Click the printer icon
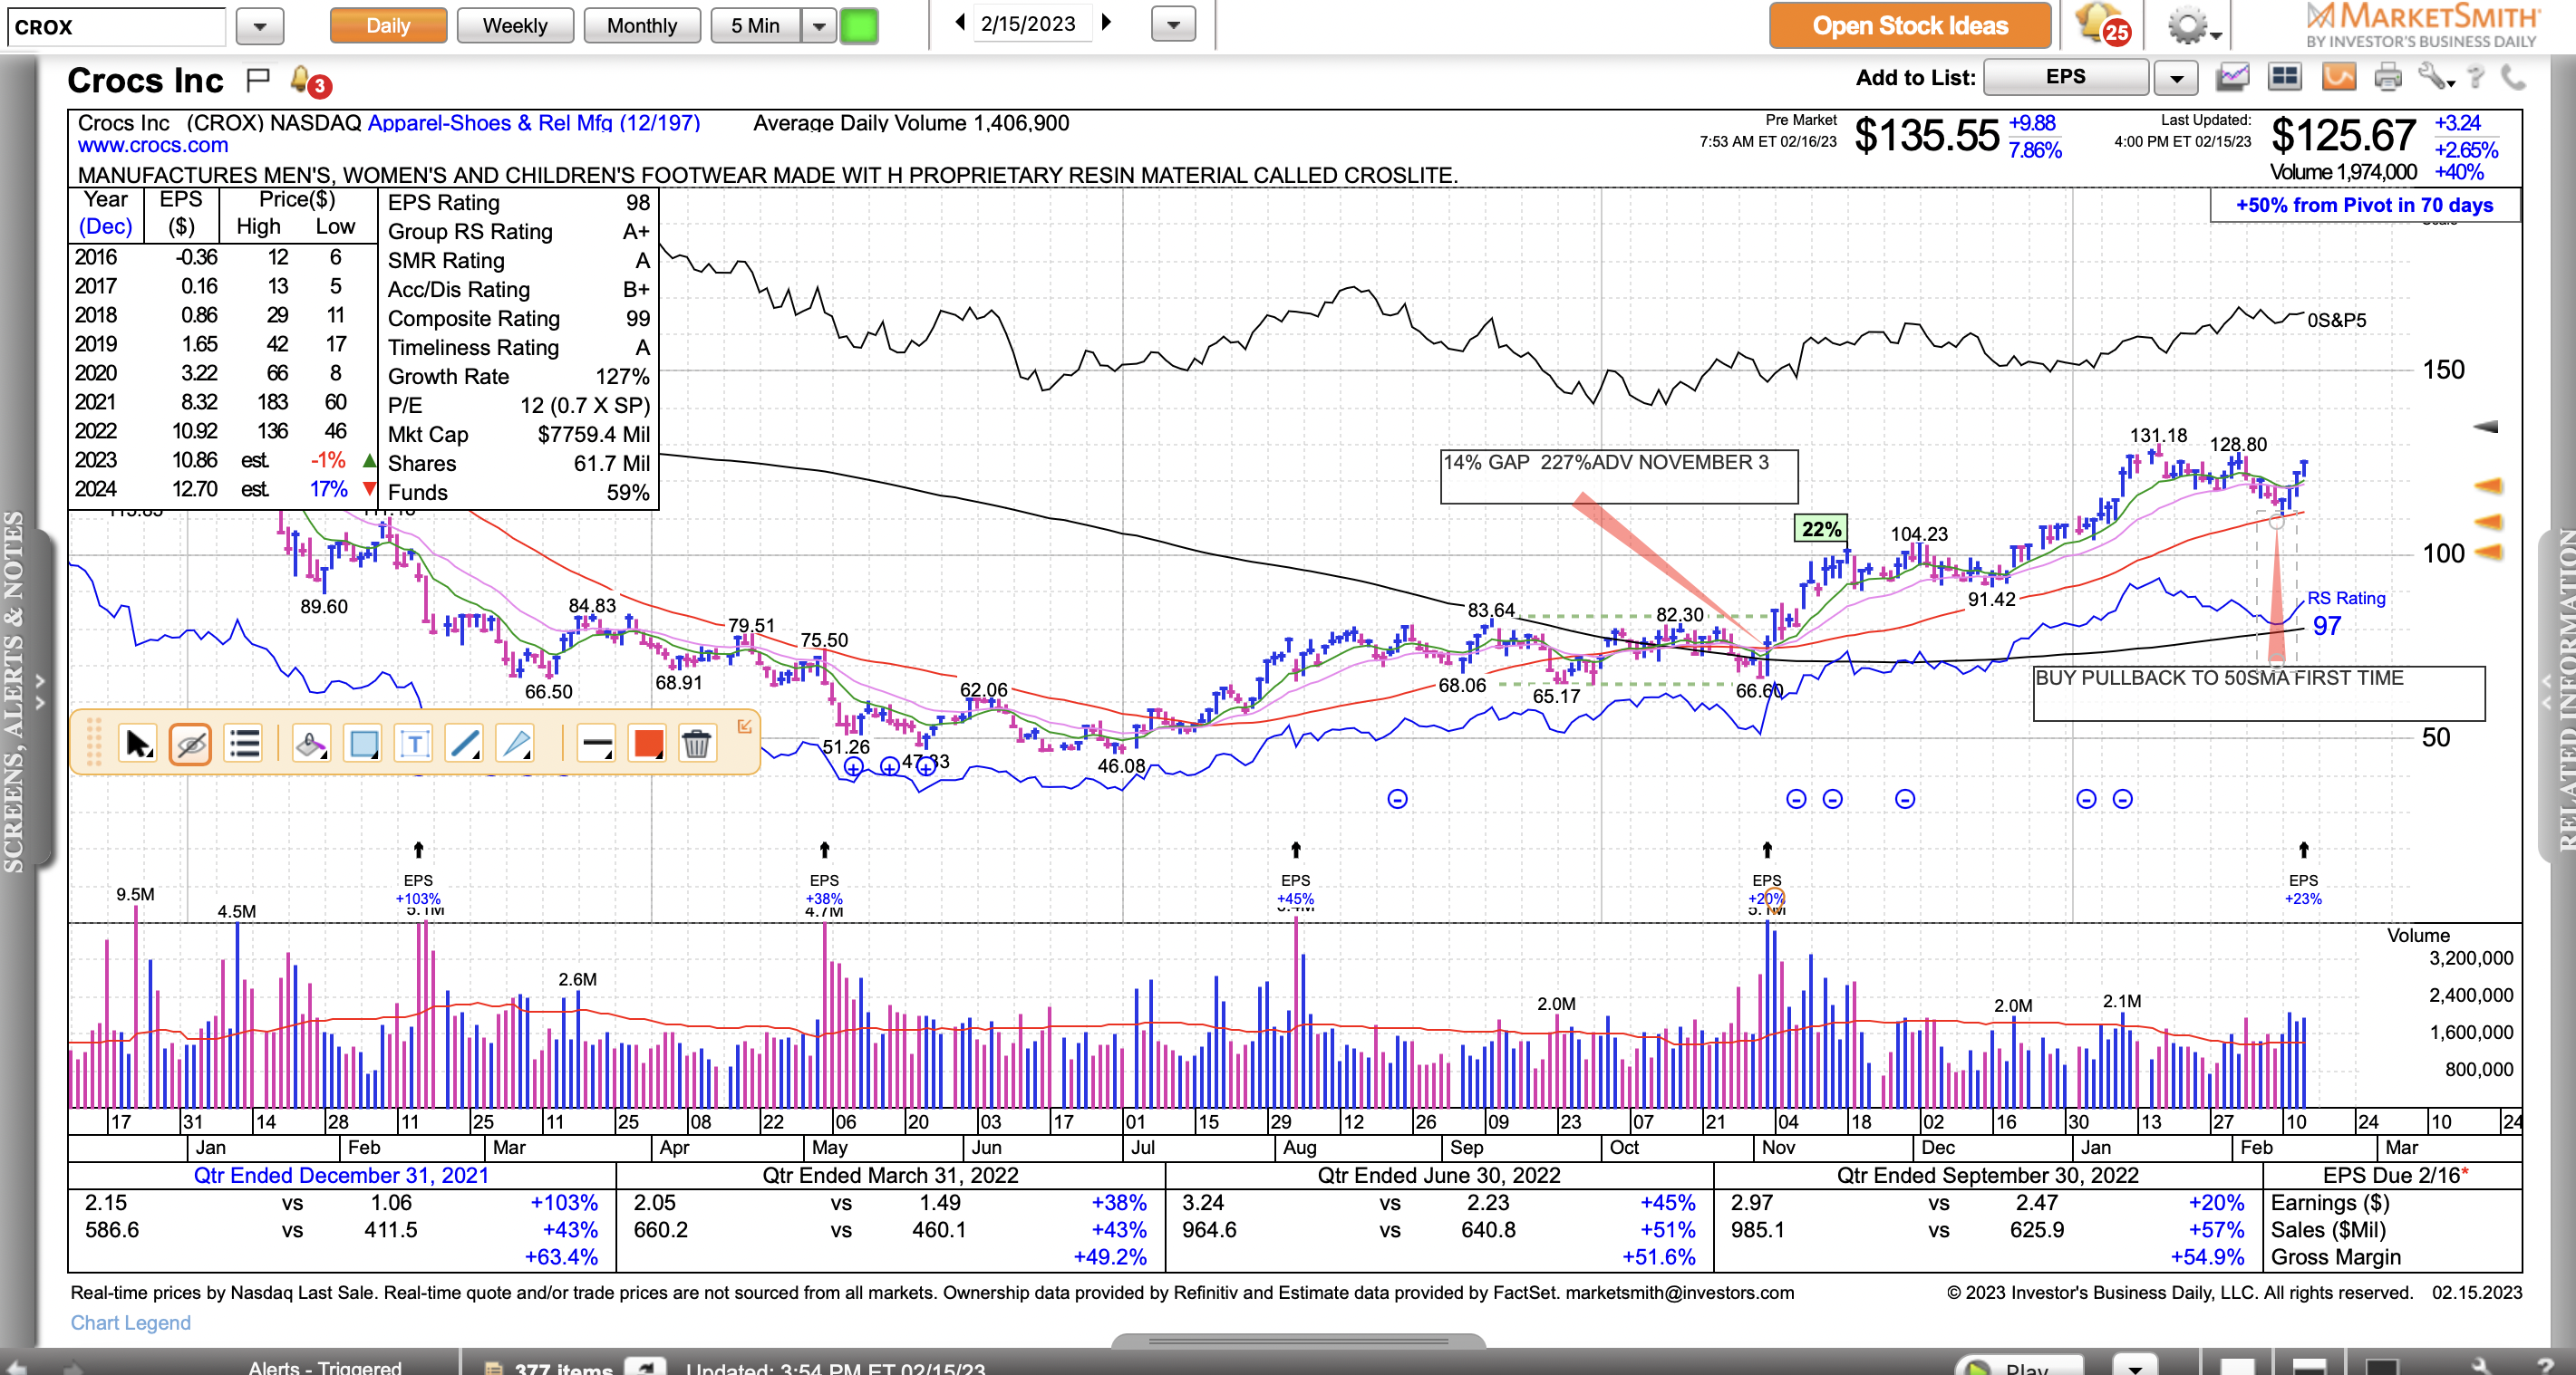 pyautogui.click(x=2388, y=77)
